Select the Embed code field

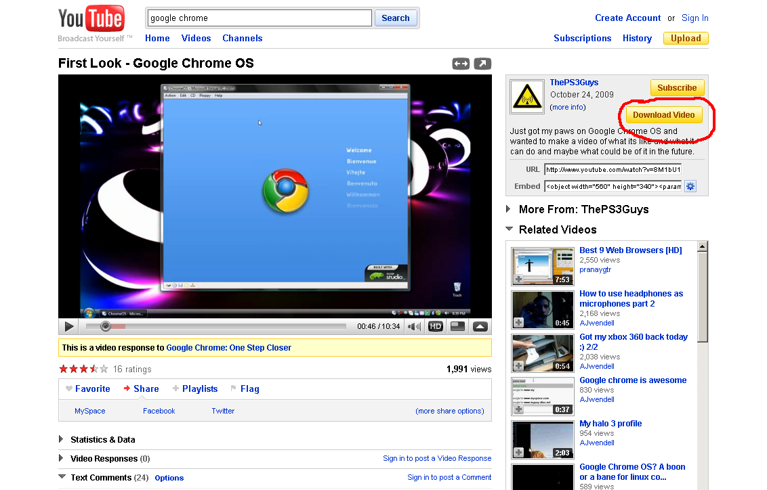coord(613,186)
